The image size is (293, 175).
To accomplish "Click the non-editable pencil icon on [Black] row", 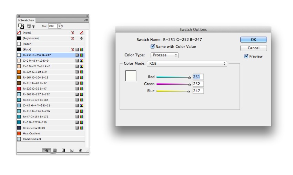I will coord(72,50).
